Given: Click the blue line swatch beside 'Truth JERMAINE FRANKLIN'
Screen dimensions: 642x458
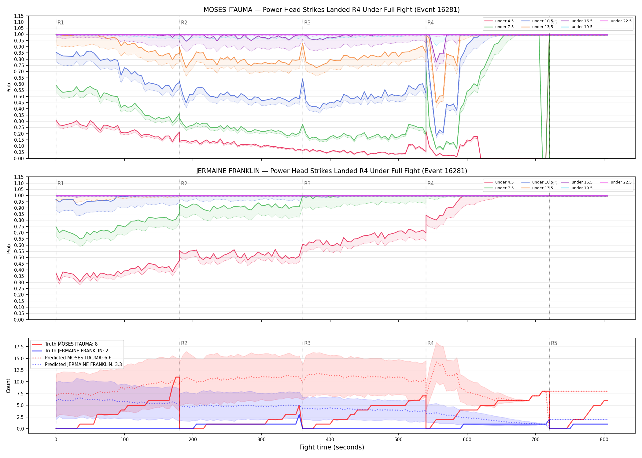Looking at the screenshot, I should (37, 351).
